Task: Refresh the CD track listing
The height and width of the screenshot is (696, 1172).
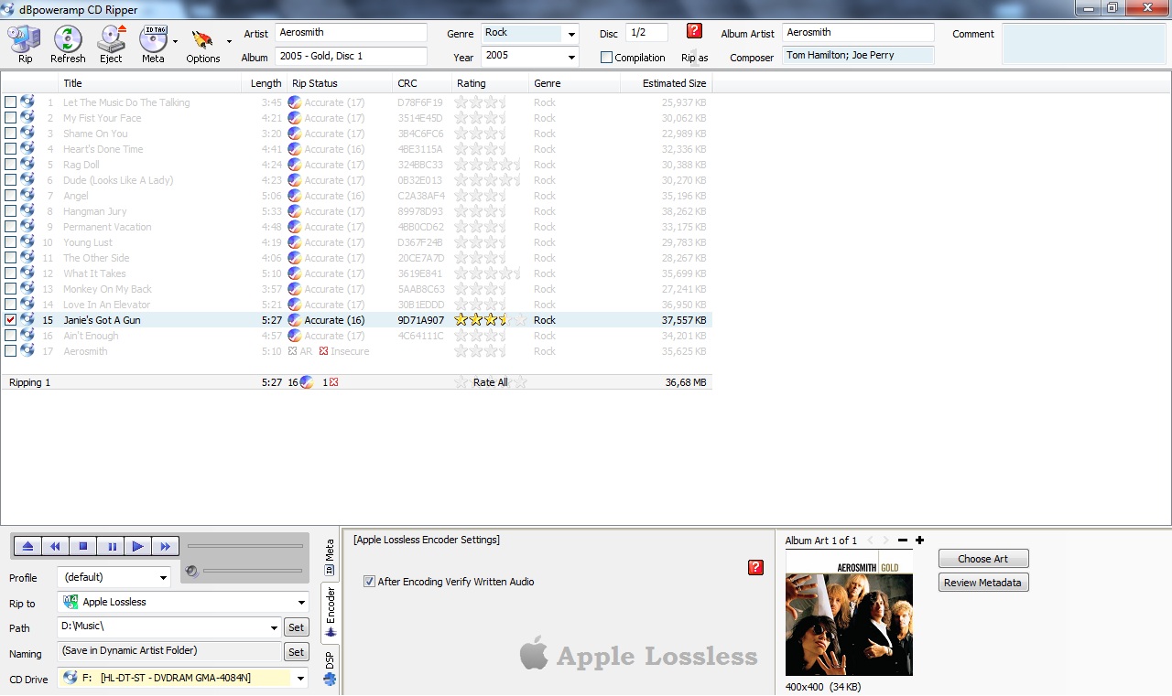Action: 68,43
